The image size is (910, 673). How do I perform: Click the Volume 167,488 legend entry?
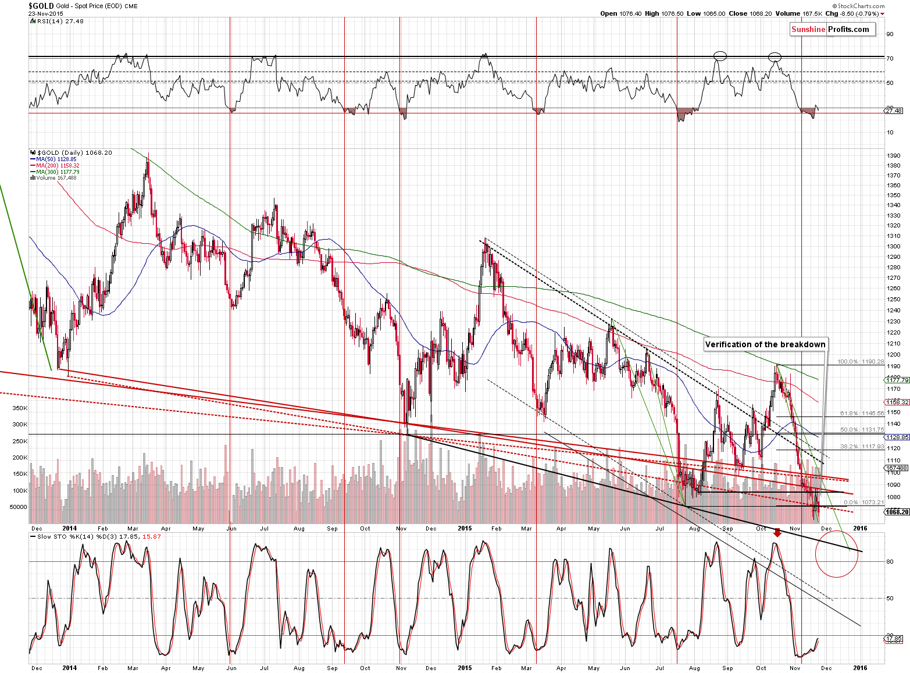tap(56, 178)
